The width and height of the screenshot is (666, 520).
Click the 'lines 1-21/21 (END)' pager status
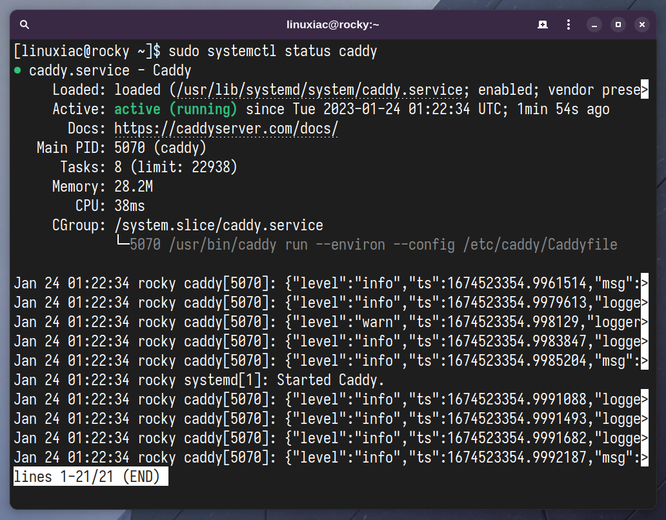pos(91,476)
